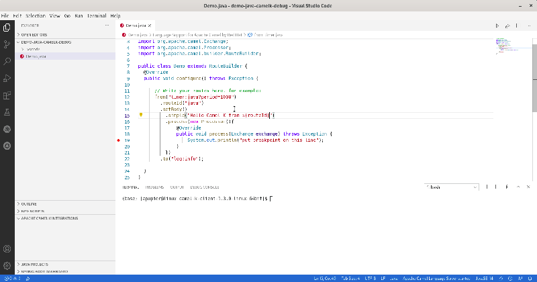The height and width of the screenshot is (282, 537).
Task: Click the Camel K deploy icon in editor toolbar
Action: click(x=507, y=26)
